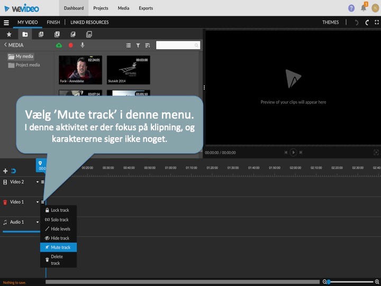Select Hide track in the menu
The image size is (381, 286).
tap(59, 238)
